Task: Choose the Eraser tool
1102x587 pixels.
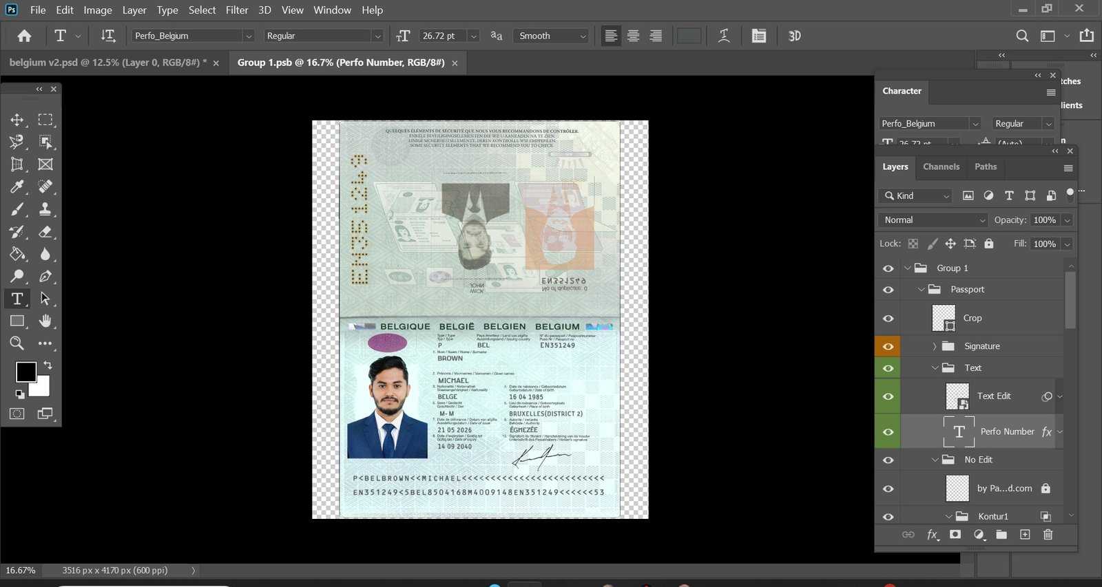Action: (x=45, y=232)
